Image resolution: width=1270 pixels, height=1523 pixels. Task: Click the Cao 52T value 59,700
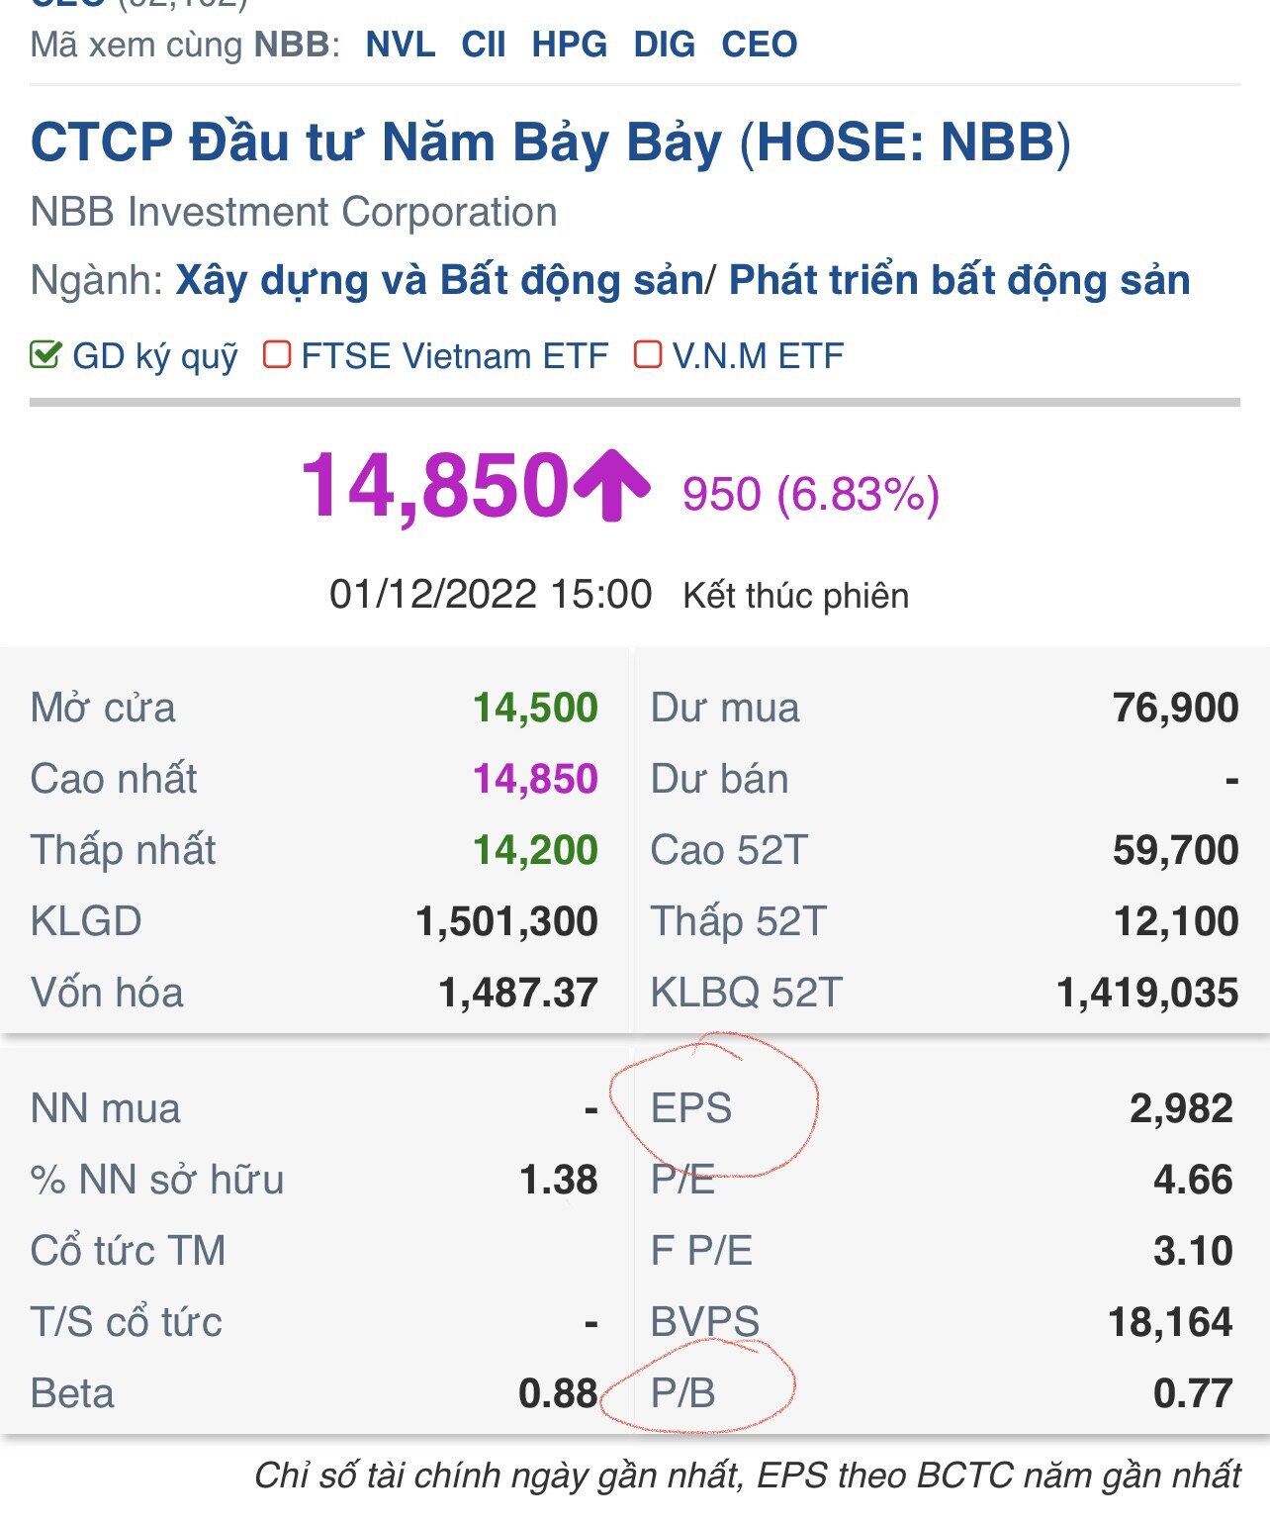pyautogui.click(x=1175, y=850)
